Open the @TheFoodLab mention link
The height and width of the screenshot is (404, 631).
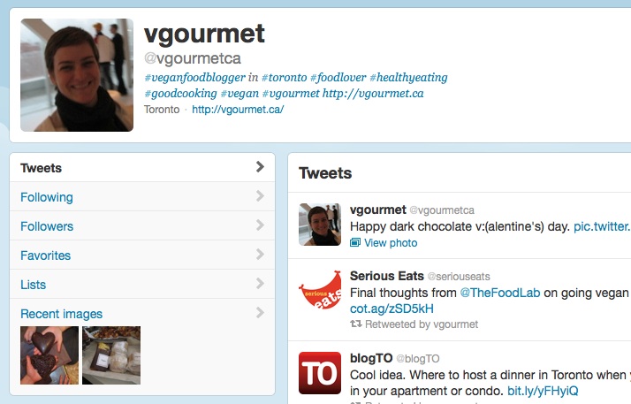click(500, 293)
